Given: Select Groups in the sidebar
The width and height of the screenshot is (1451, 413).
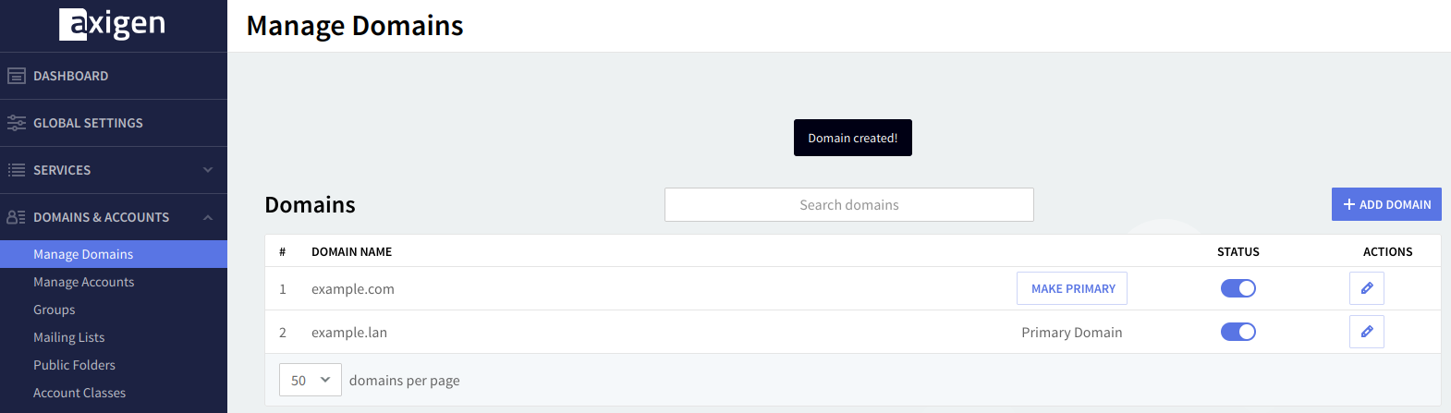Looking at the screenshot, I should click(x=54, y=310).
